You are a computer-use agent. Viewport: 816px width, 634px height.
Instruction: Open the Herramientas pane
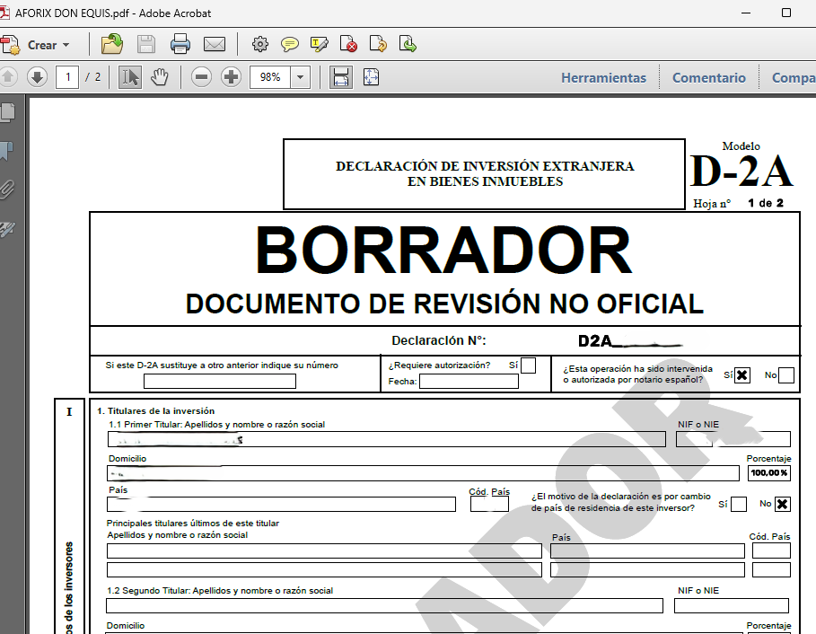603,78
